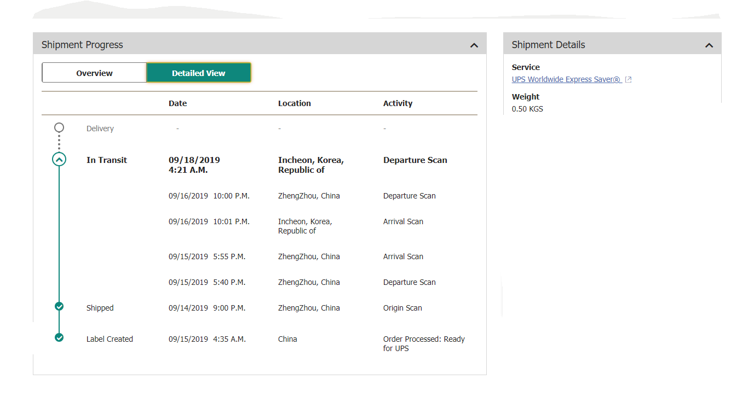The width and height of the screenshot is (731, 397).
Task: Click the Shipped status label
Action: pyautogui.click(x=100, y=308)
